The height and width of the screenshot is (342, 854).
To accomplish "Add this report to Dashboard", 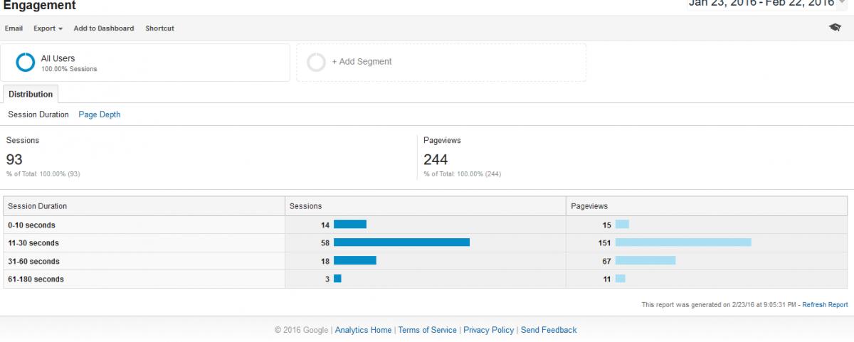I will coord(104,28).
